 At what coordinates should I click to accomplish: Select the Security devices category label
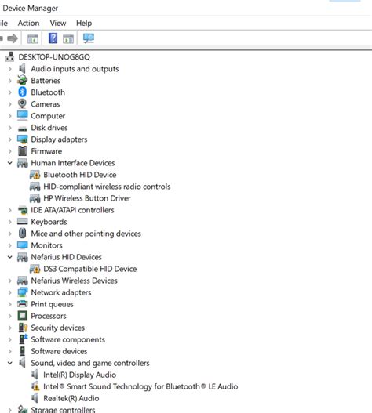58,328
